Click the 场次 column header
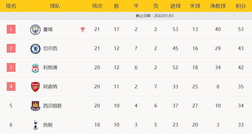Screen dimensions: 252x134 [x=97, y=6]
